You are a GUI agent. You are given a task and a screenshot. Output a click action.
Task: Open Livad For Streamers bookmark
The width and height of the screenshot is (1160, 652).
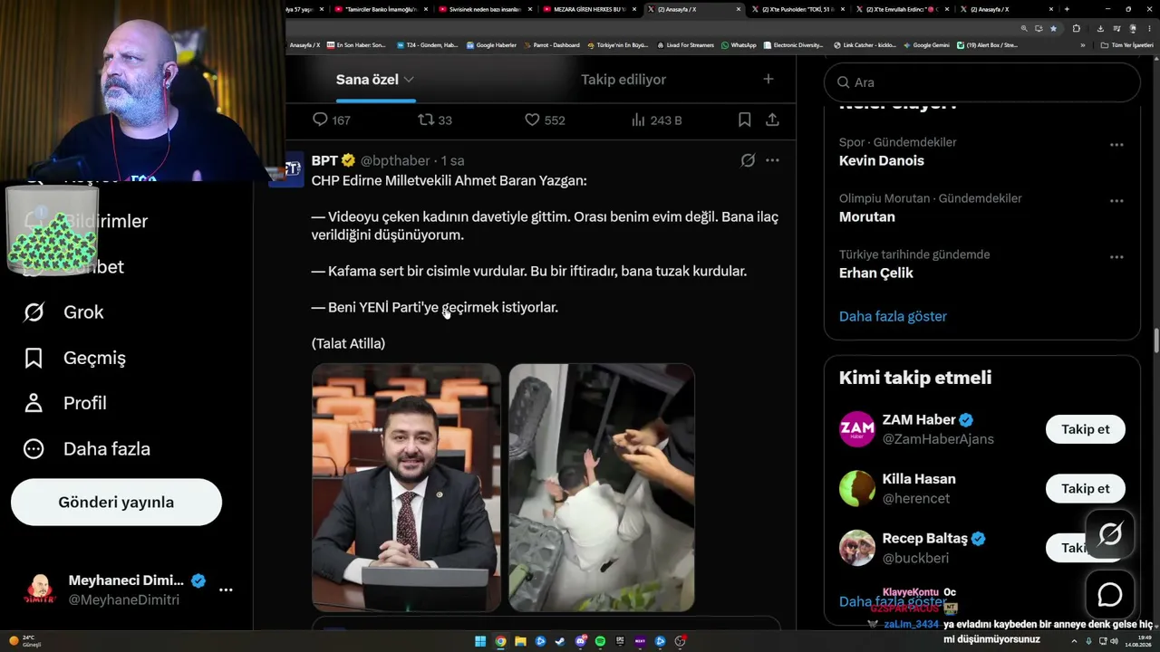pyautogui.click(x=685, y=45)
